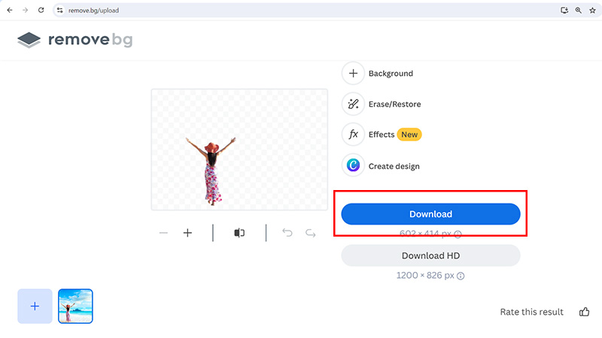Zoom in with the plus icon
The width and height of the screenshot is (602, 338).
tap(187, 234)
